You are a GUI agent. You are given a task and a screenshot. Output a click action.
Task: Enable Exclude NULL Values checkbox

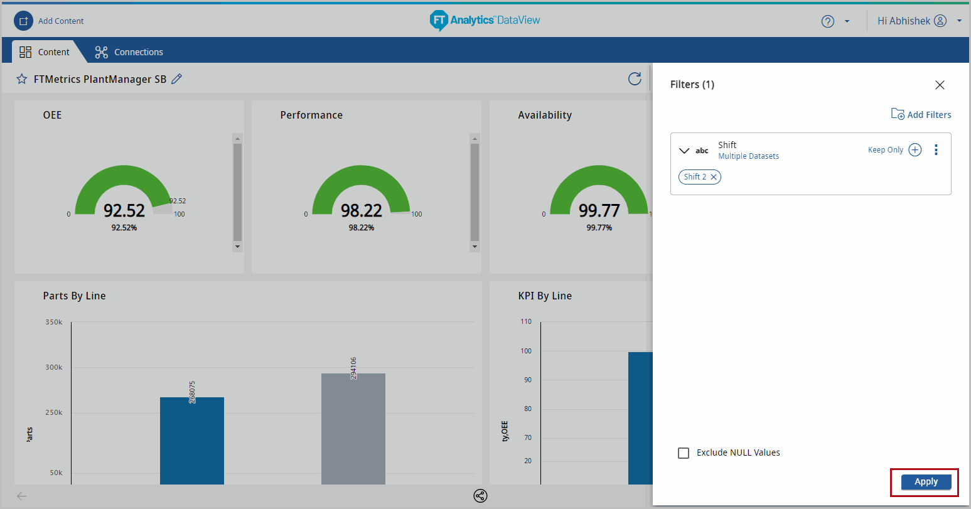[x=684, y=453]
